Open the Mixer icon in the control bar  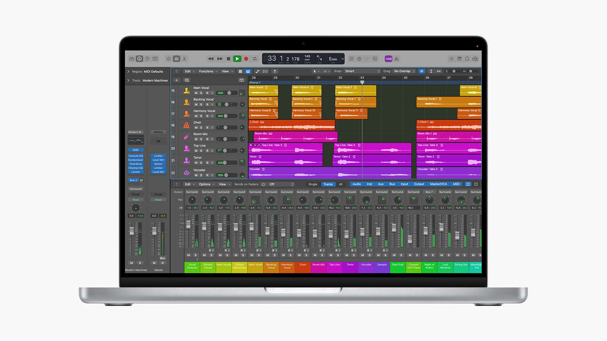[176, 59]
